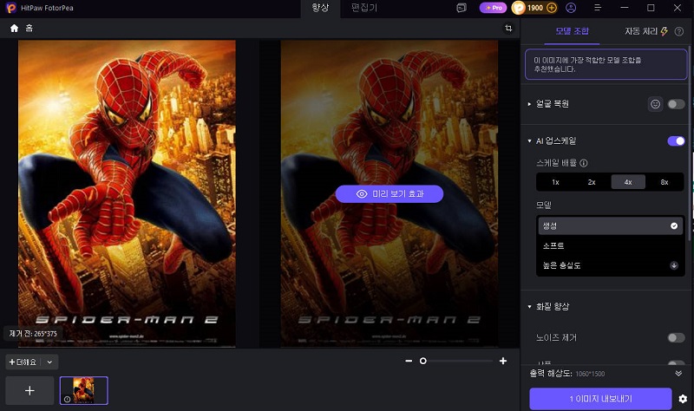Viewport: 694px width, 411px height.
Task: Click the face restoration smiley icon
Action: [x=656, y=104]
